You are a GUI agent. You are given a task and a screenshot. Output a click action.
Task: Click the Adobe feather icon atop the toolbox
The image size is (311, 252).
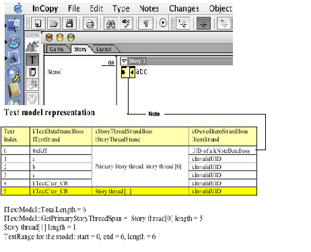tap(32, 46)
